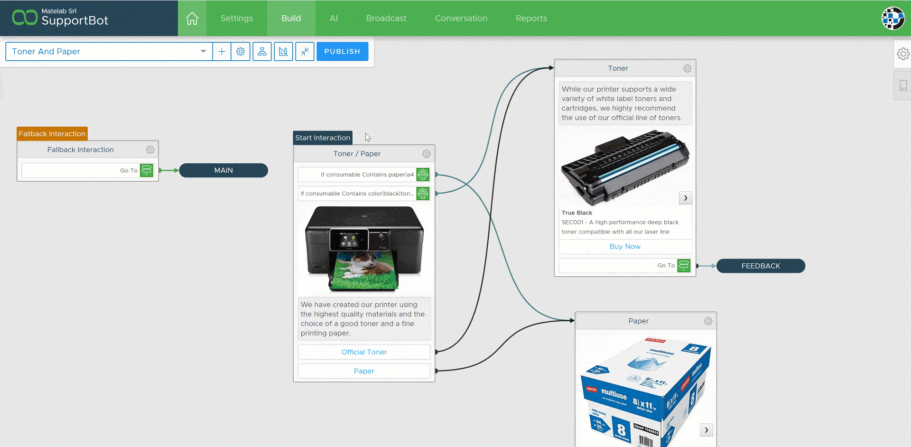Click the Toner card title
The image size is (911, 447).
click(x=618, y=68)
